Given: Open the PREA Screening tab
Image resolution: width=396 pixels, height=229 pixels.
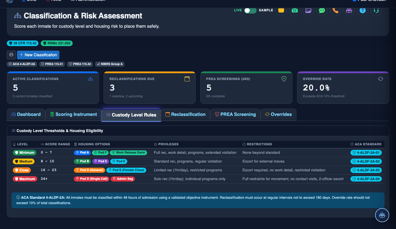Looking at the screenshot, I should [235, 114].
